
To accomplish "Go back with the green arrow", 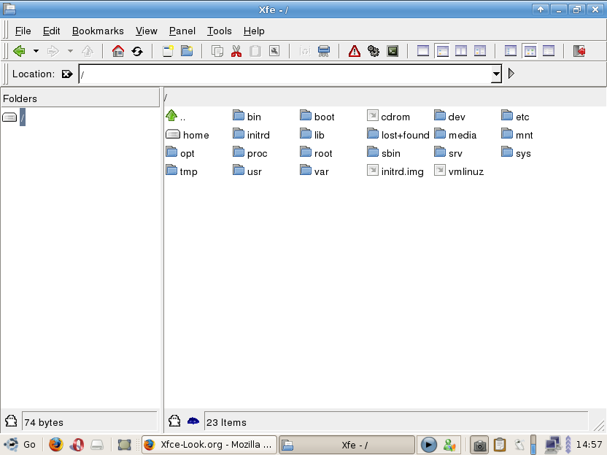I will (19, 51).
